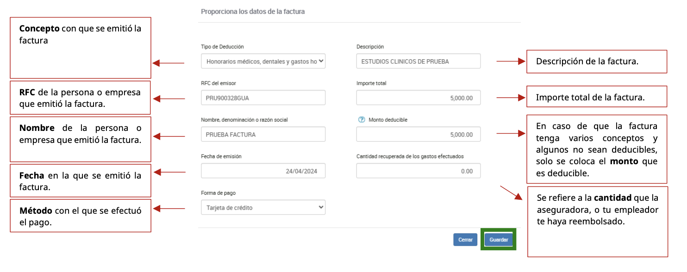Click the help icon beside Monto deducible
687x272 pixels.
coord(362,120)
